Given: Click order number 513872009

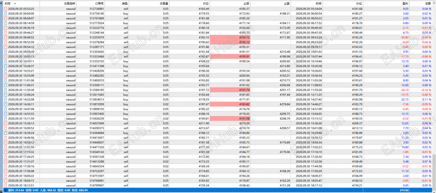Looking at the screenshot, I should click(x=97, y=104).
